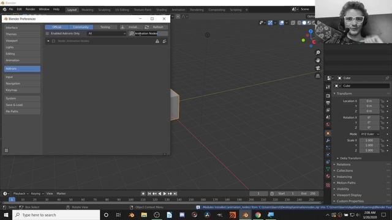Expand the Animation Nodes add-on details arrow

48,41
